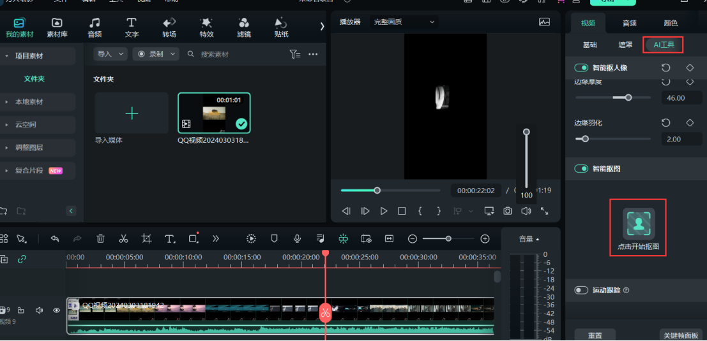Take a snapshot with the camera icon
Viewport: 707px width, 341px height.
508,211
